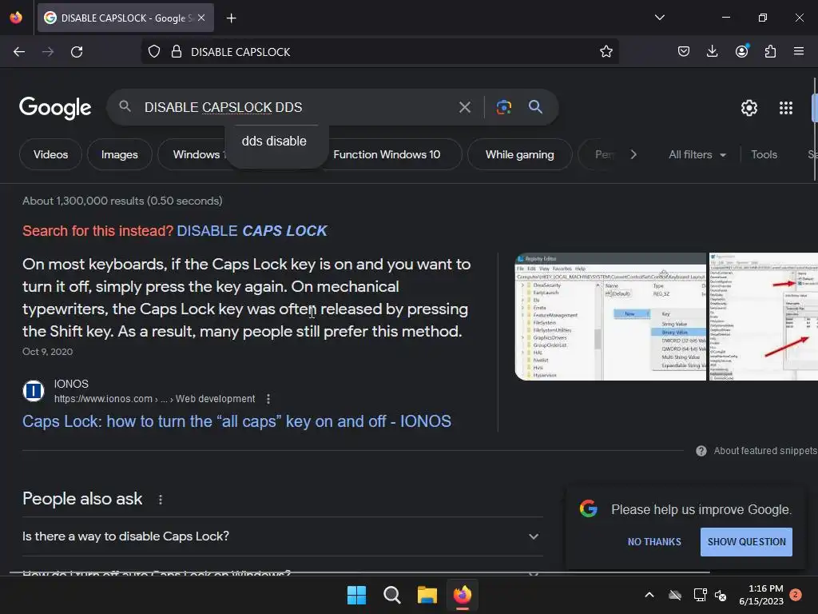Screen dimensions: 818x614
Task: Filter results by Videos
Action: tap(50, 154)
